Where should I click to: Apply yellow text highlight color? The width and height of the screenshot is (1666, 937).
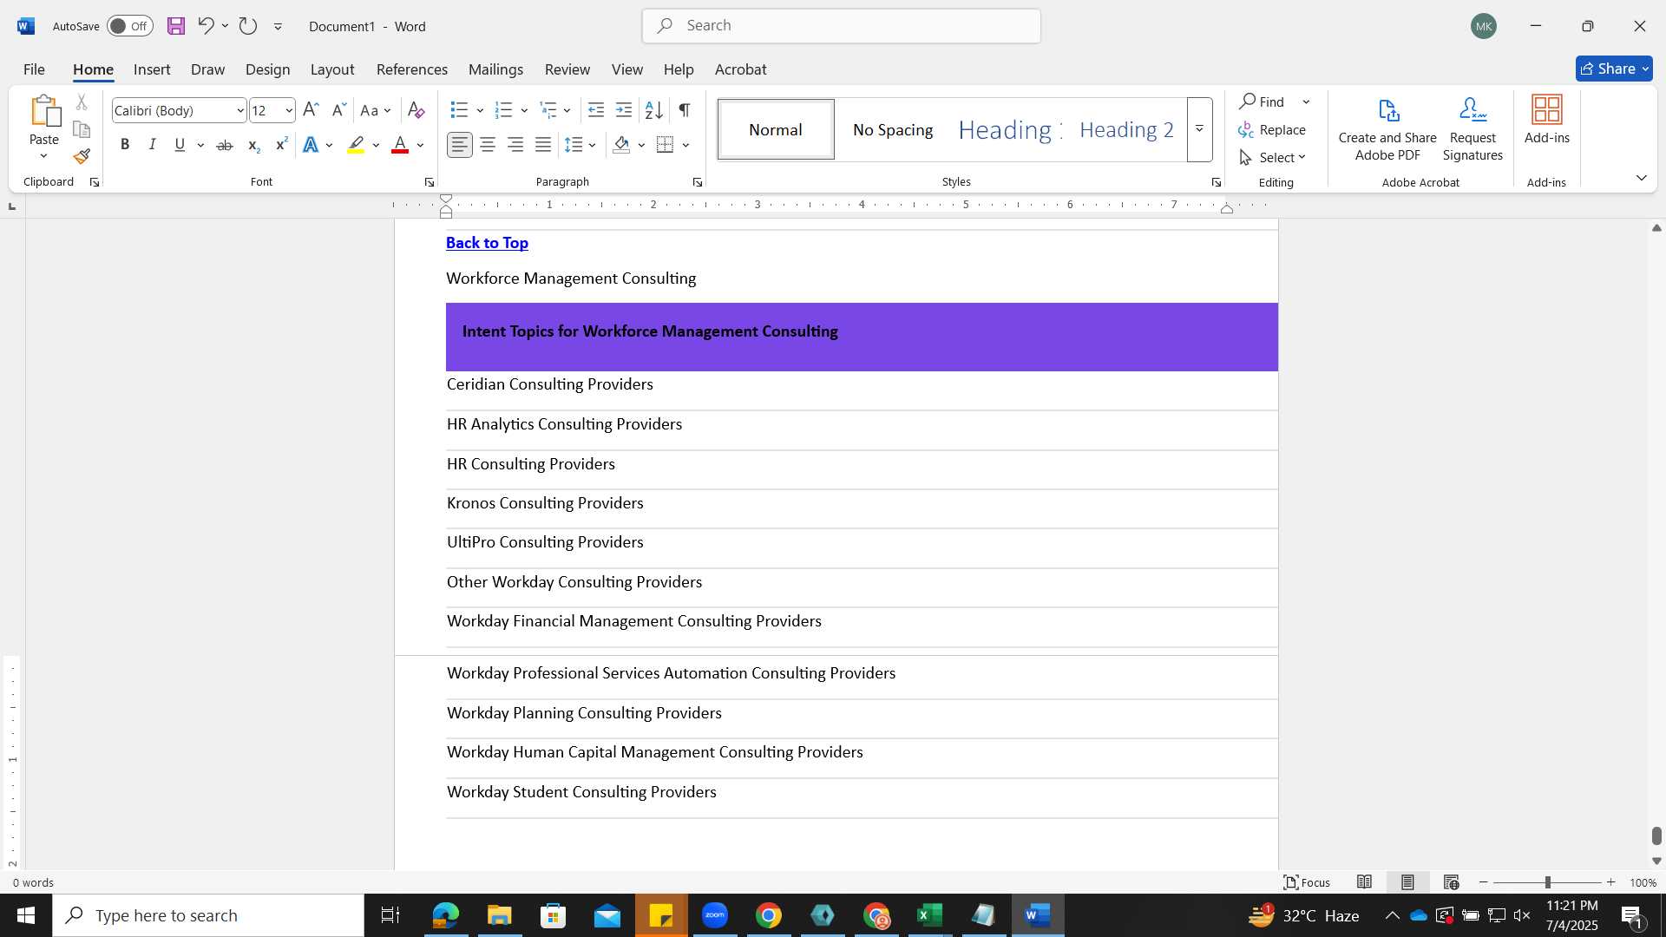(356, 145)
